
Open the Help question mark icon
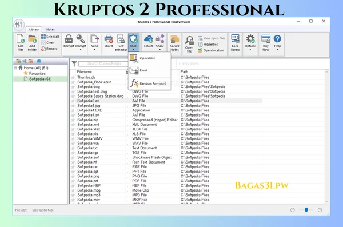(x=277, y=39)
